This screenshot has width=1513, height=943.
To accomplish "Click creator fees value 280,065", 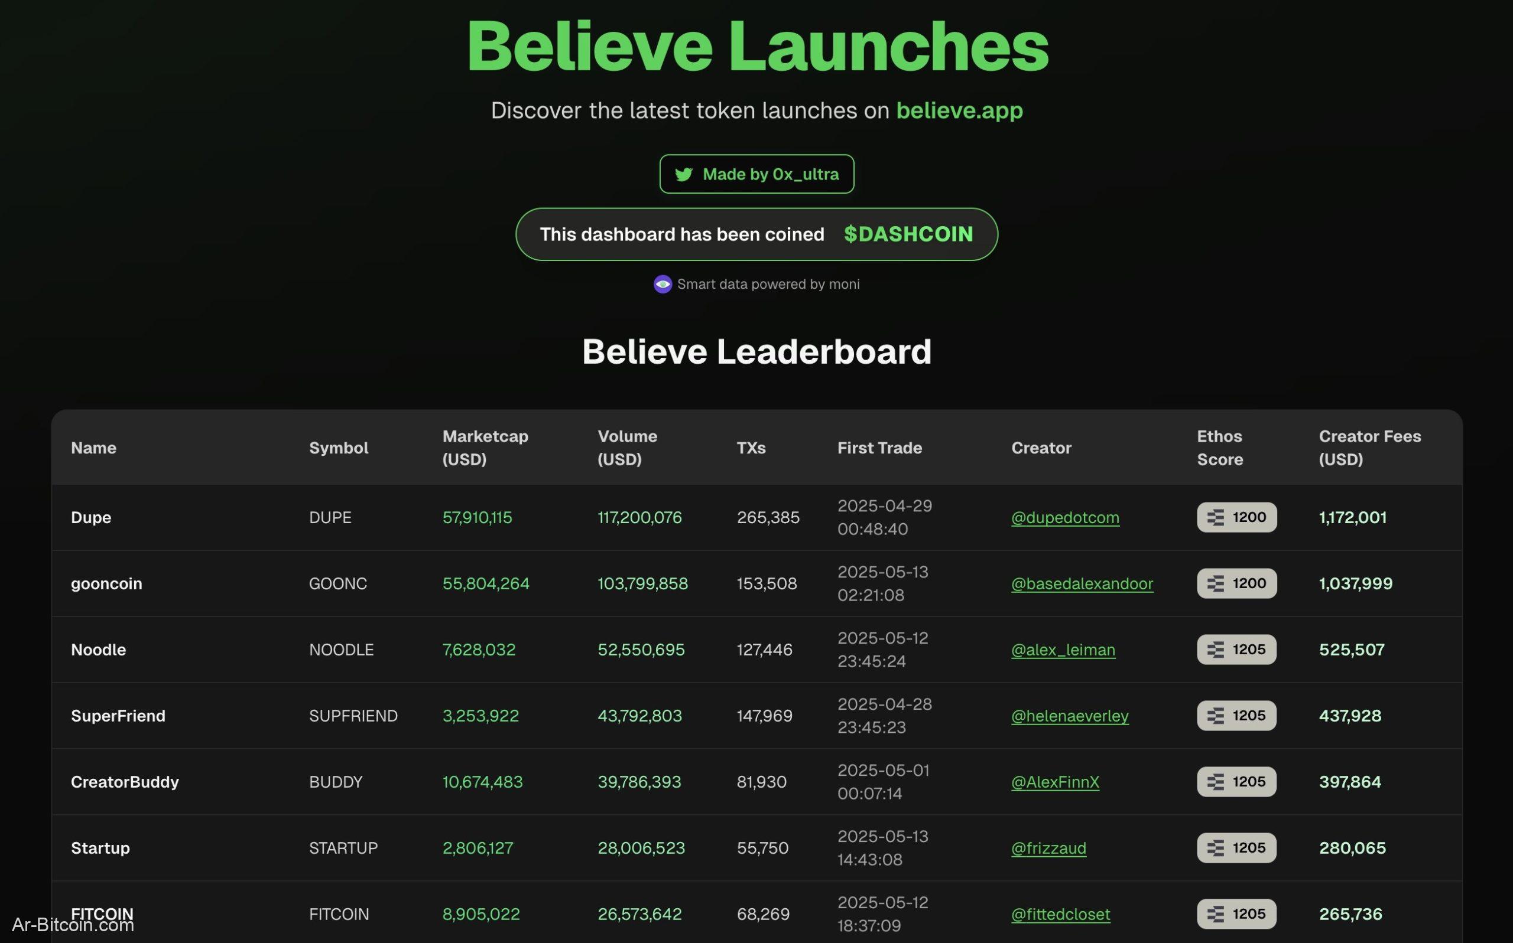I will (x=1352, y=848).
